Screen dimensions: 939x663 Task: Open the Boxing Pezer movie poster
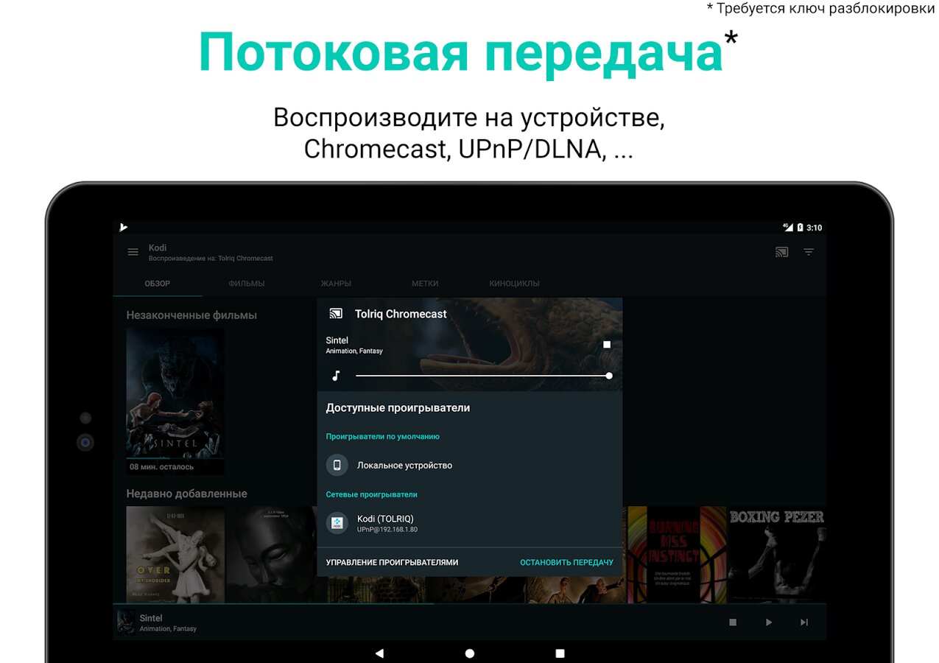coord(777,554)
